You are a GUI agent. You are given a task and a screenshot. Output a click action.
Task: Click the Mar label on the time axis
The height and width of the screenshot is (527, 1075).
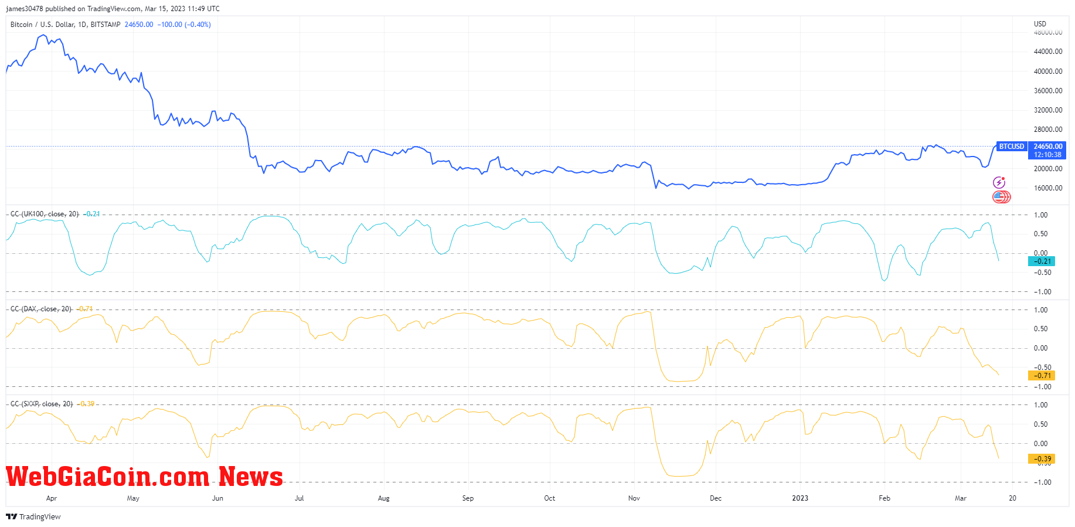[961, 498]
